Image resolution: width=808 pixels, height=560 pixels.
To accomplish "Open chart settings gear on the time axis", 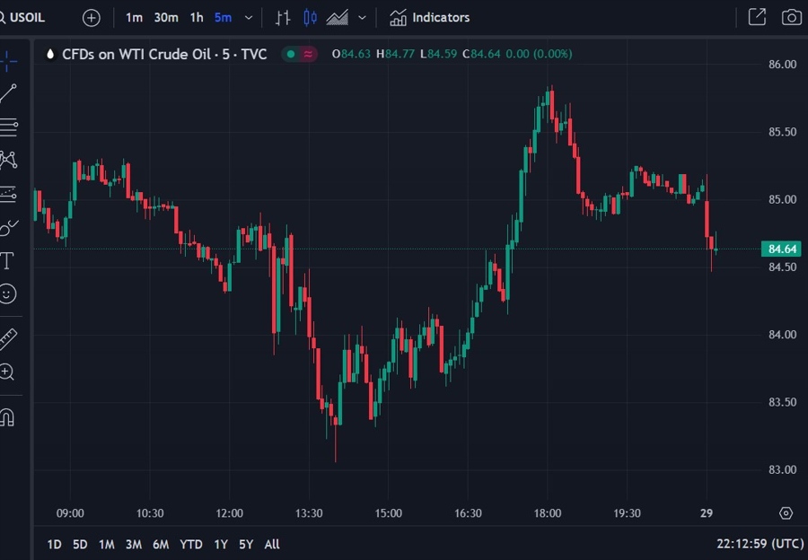I will pos(786,513).
